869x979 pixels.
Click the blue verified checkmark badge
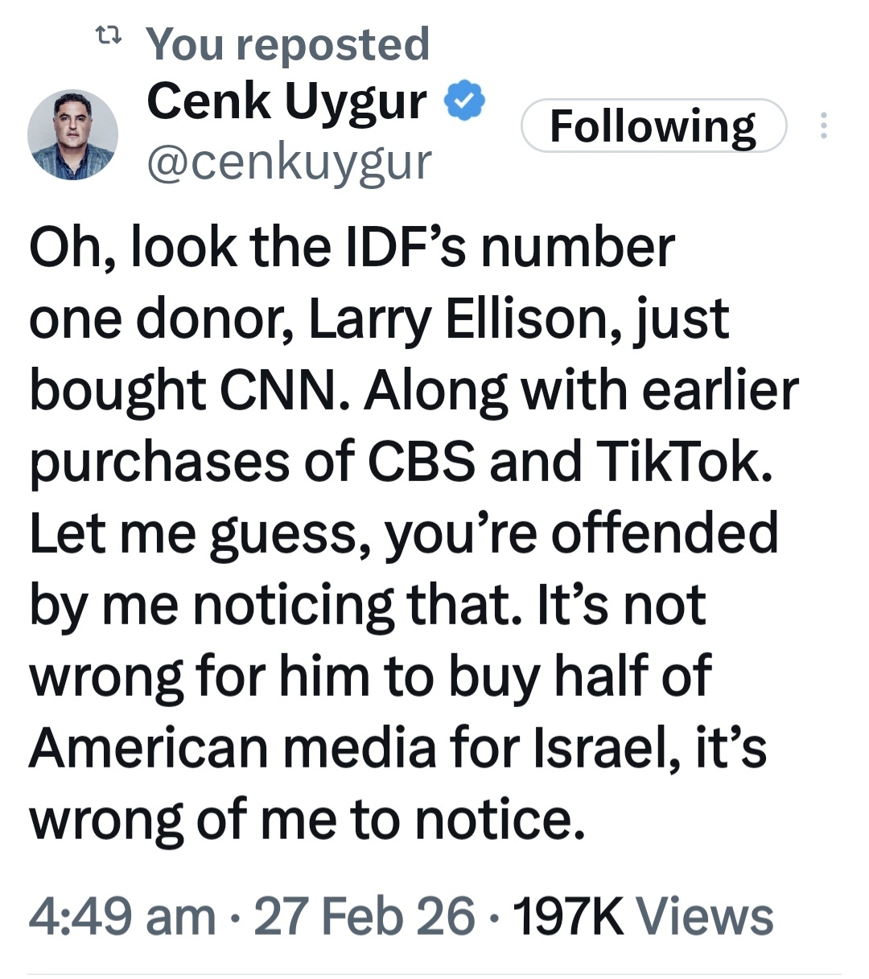pyautogui.click(x=464, y=102)
